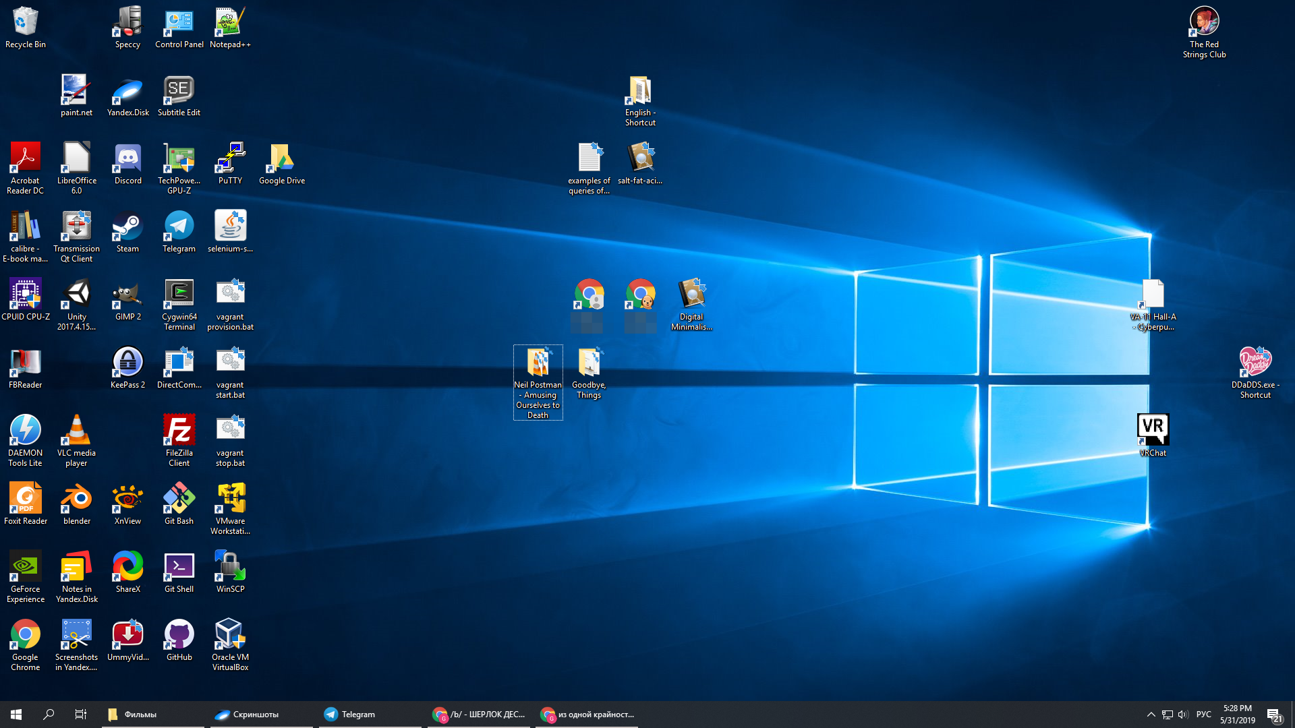
Task: Select the Foxit Reader icon
Action: click(26, 504)
